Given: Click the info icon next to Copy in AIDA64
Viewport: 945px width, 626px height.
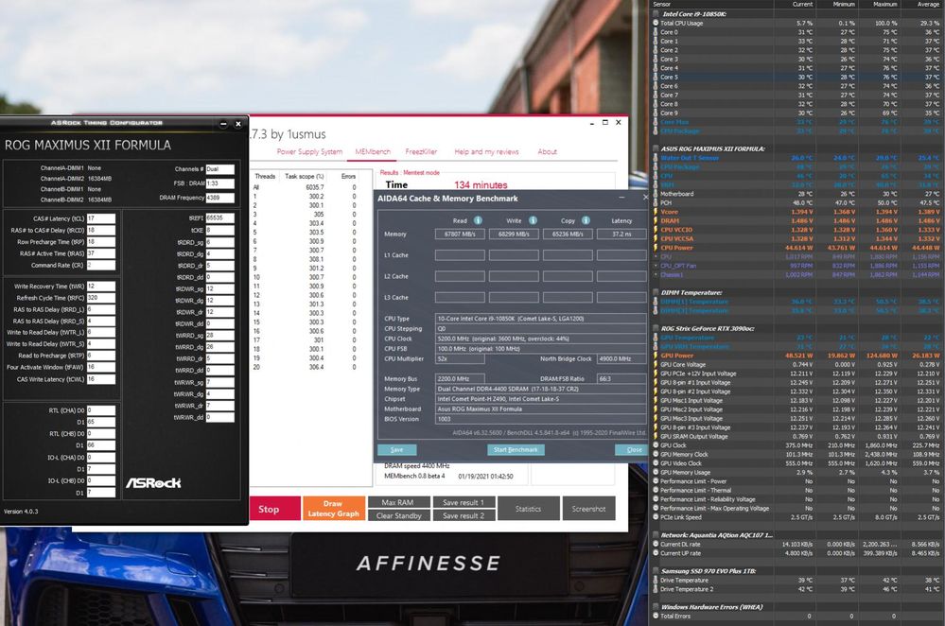Looking at the screenshot, I should tap(586, 220).
